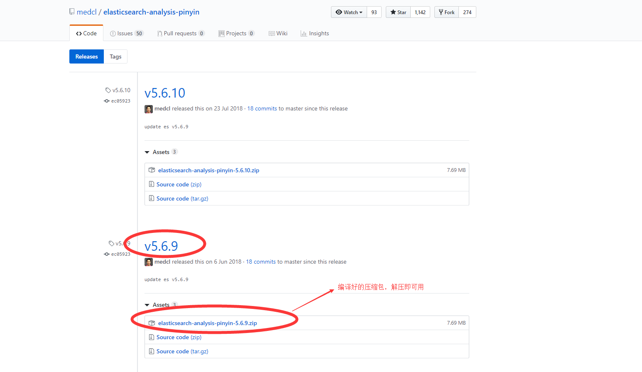Download elasticsearch-analysis-pinyin-5.6.10.zip
This screenshot has height=372, width=642.
(x=208, y=170)
